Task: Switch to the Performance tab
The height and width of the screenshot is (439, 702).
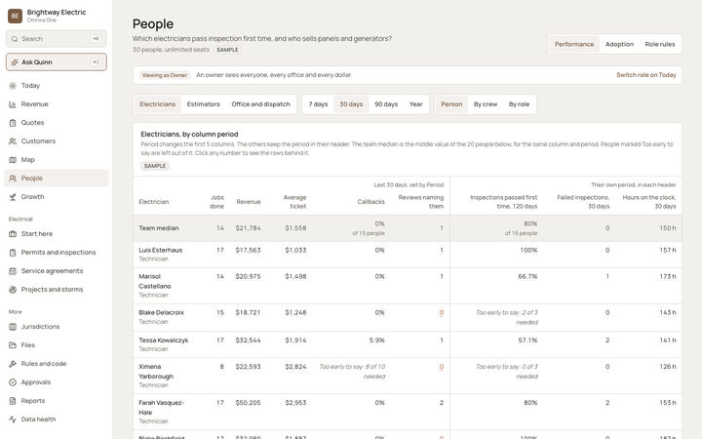Action: click(574, 44)
